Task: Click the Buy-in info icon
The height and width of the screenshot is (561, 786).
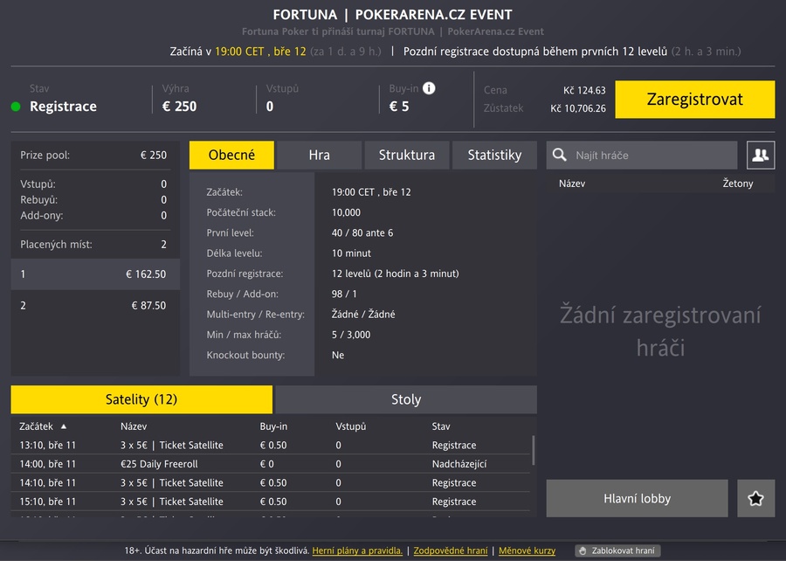Action: tap(429, 88)
